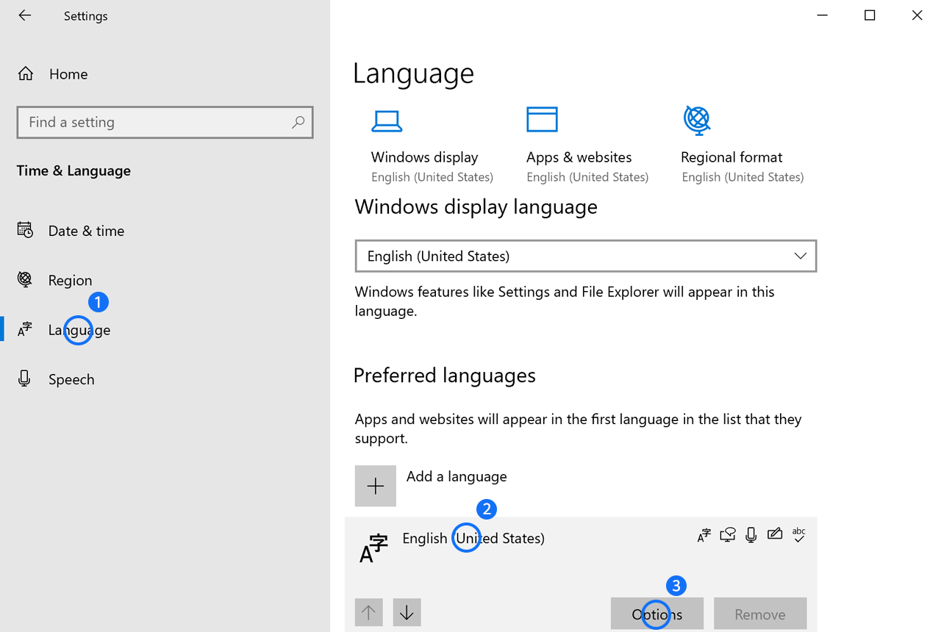Open Options for English (United States)
Image resolution: width=941 pixels, height=632 pixels.
coord(656,614)
